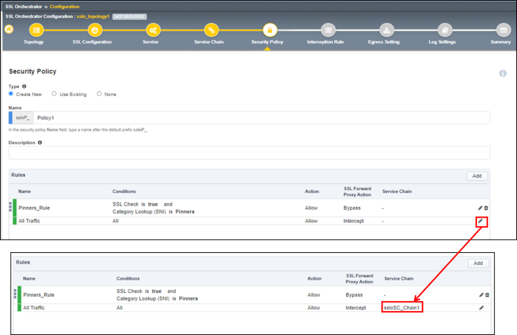Click the Pinners_Rule name in the upper Rules table
Image resolution: width=517 pixels, height=335 pixels.
[34, 208]
